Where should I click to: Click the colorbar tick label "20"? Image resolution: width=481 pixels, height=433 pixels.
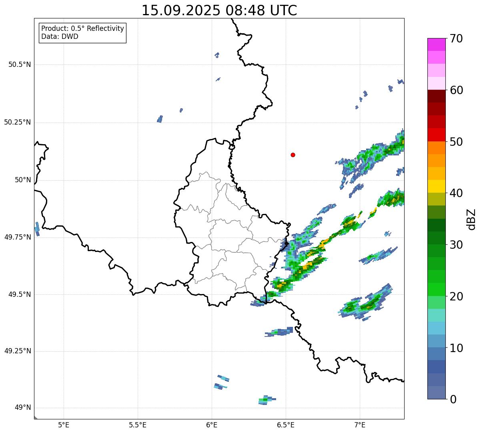click(x=456, y=296)
